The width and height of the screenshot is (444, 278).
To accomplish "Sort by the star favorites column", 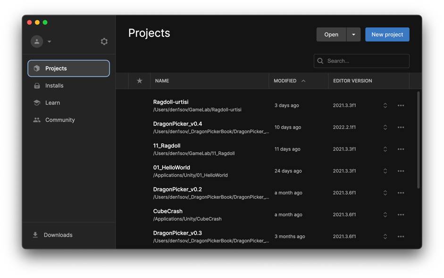I will [x=139, y=81].
